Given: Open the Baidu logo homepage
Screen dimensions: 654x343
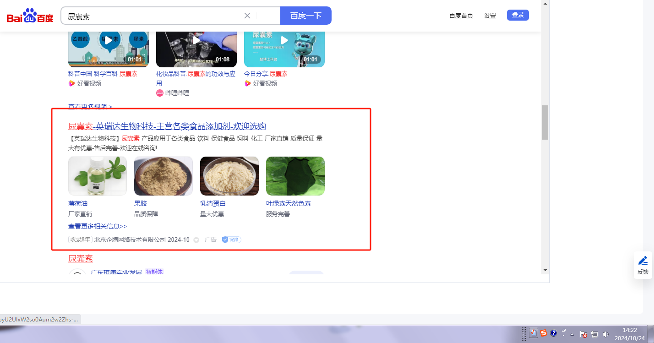Looking at the screenshot, I should [30, 16].
